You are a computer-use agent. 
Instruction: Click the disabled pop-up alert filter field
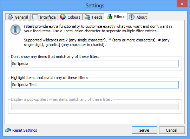(95, 107)
